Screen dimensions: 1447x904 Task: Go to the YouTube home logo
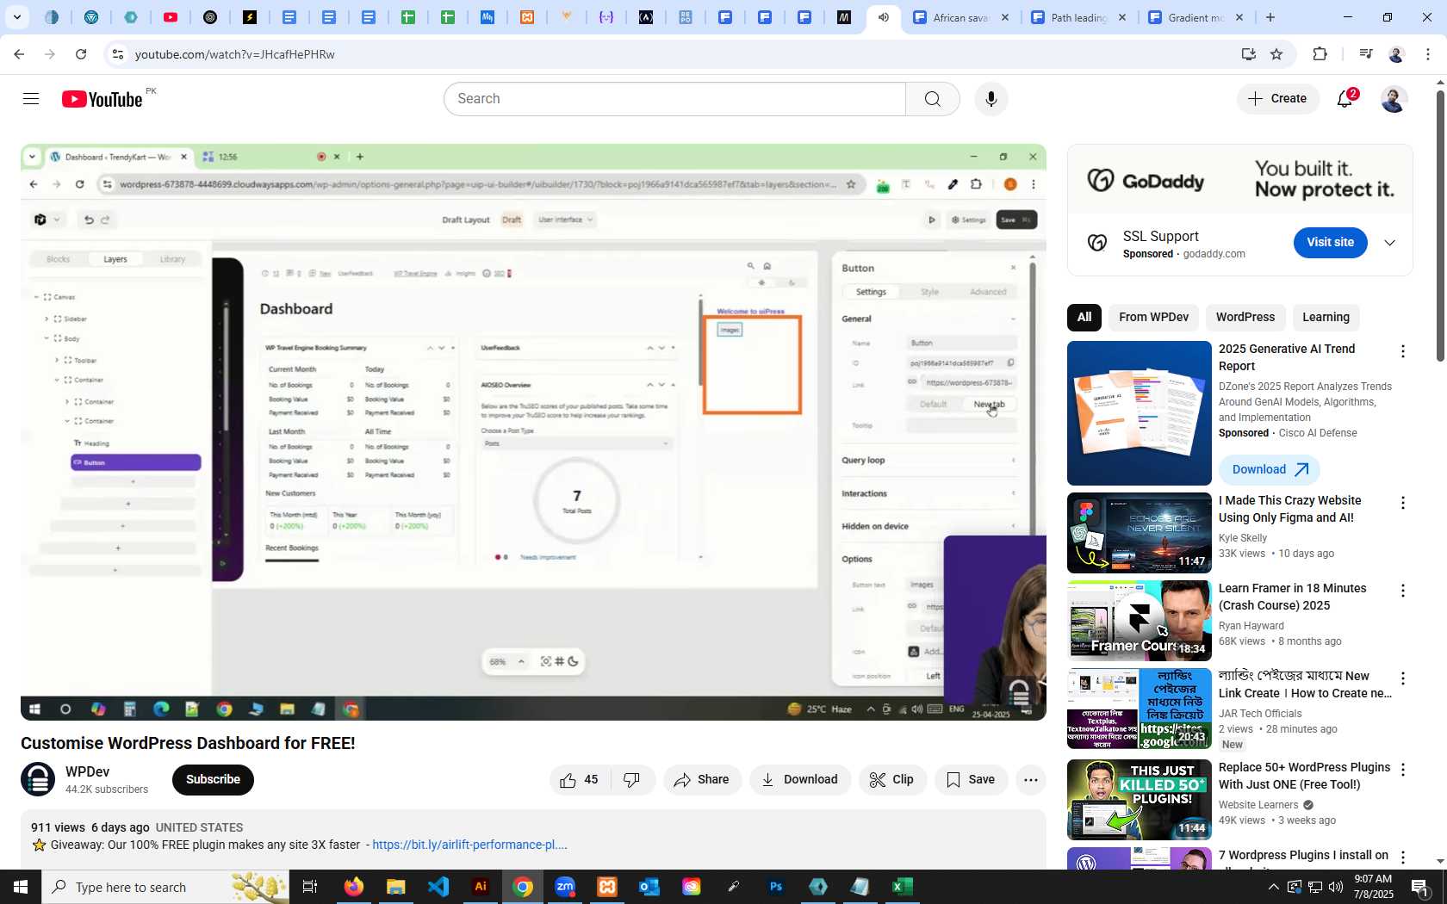(102, 99)
